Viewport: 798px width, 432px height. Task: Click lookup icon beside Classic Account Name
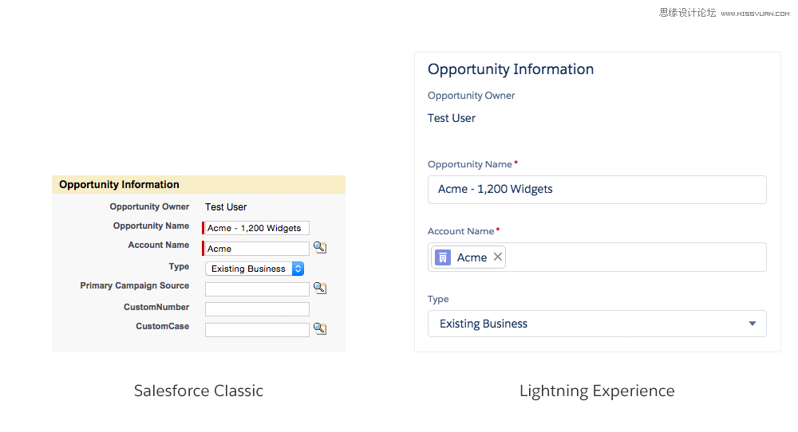click(x=320, y=248)
